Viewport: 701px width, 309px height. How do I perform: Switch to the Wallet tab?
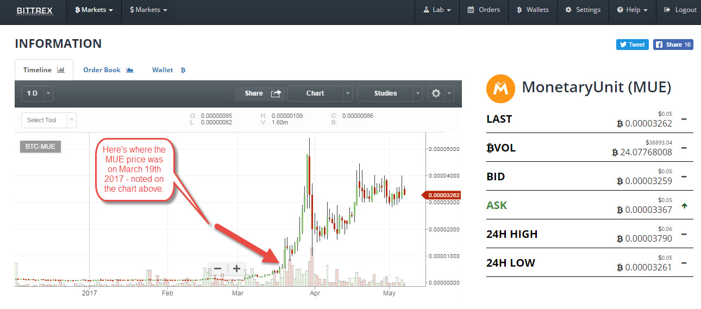[x=168, y=70]
